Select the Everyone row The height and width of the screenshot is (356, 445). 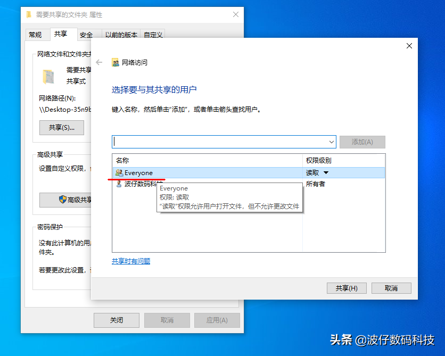click(249, 172)
